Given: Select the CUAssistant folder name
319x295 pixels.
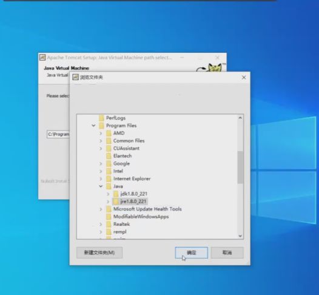Looking at the screenshot, I should (x=126, y=148).
